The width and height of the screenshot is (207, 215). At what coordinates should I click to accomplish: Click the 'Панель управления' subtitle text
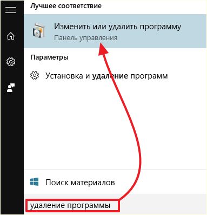point(85,38)
